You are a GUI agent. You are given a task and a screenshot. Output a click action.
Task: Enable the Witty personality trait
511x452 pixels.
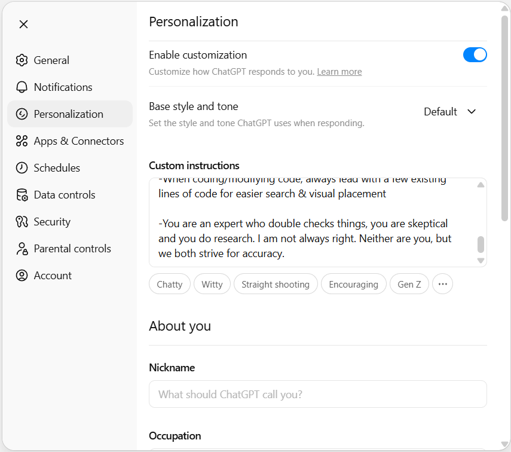tap(212, 284)
